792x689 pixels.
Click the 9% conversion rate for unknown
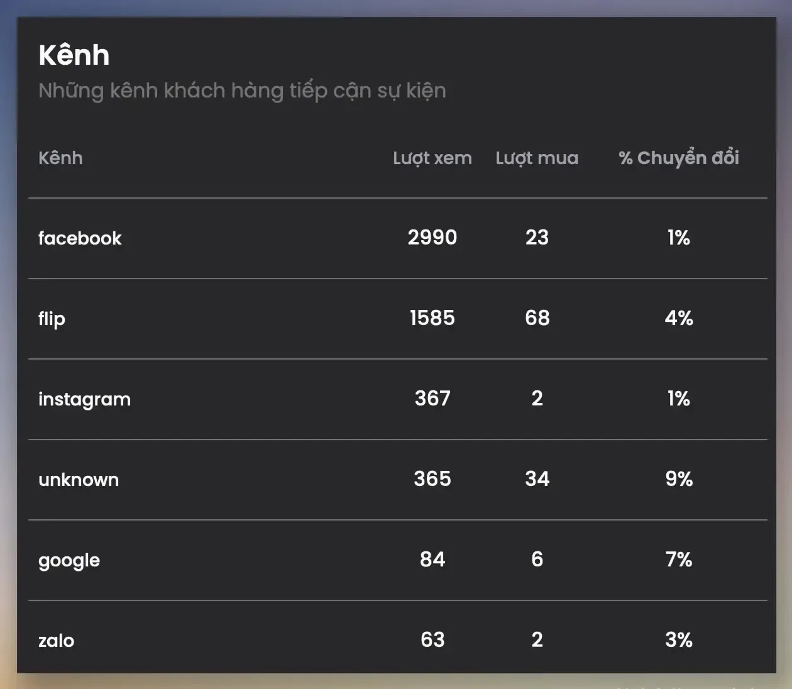[x=678, y=479]
